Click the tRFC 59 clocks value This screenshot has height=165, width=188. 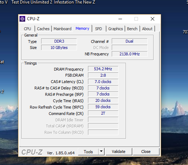(x=103, y=107)
